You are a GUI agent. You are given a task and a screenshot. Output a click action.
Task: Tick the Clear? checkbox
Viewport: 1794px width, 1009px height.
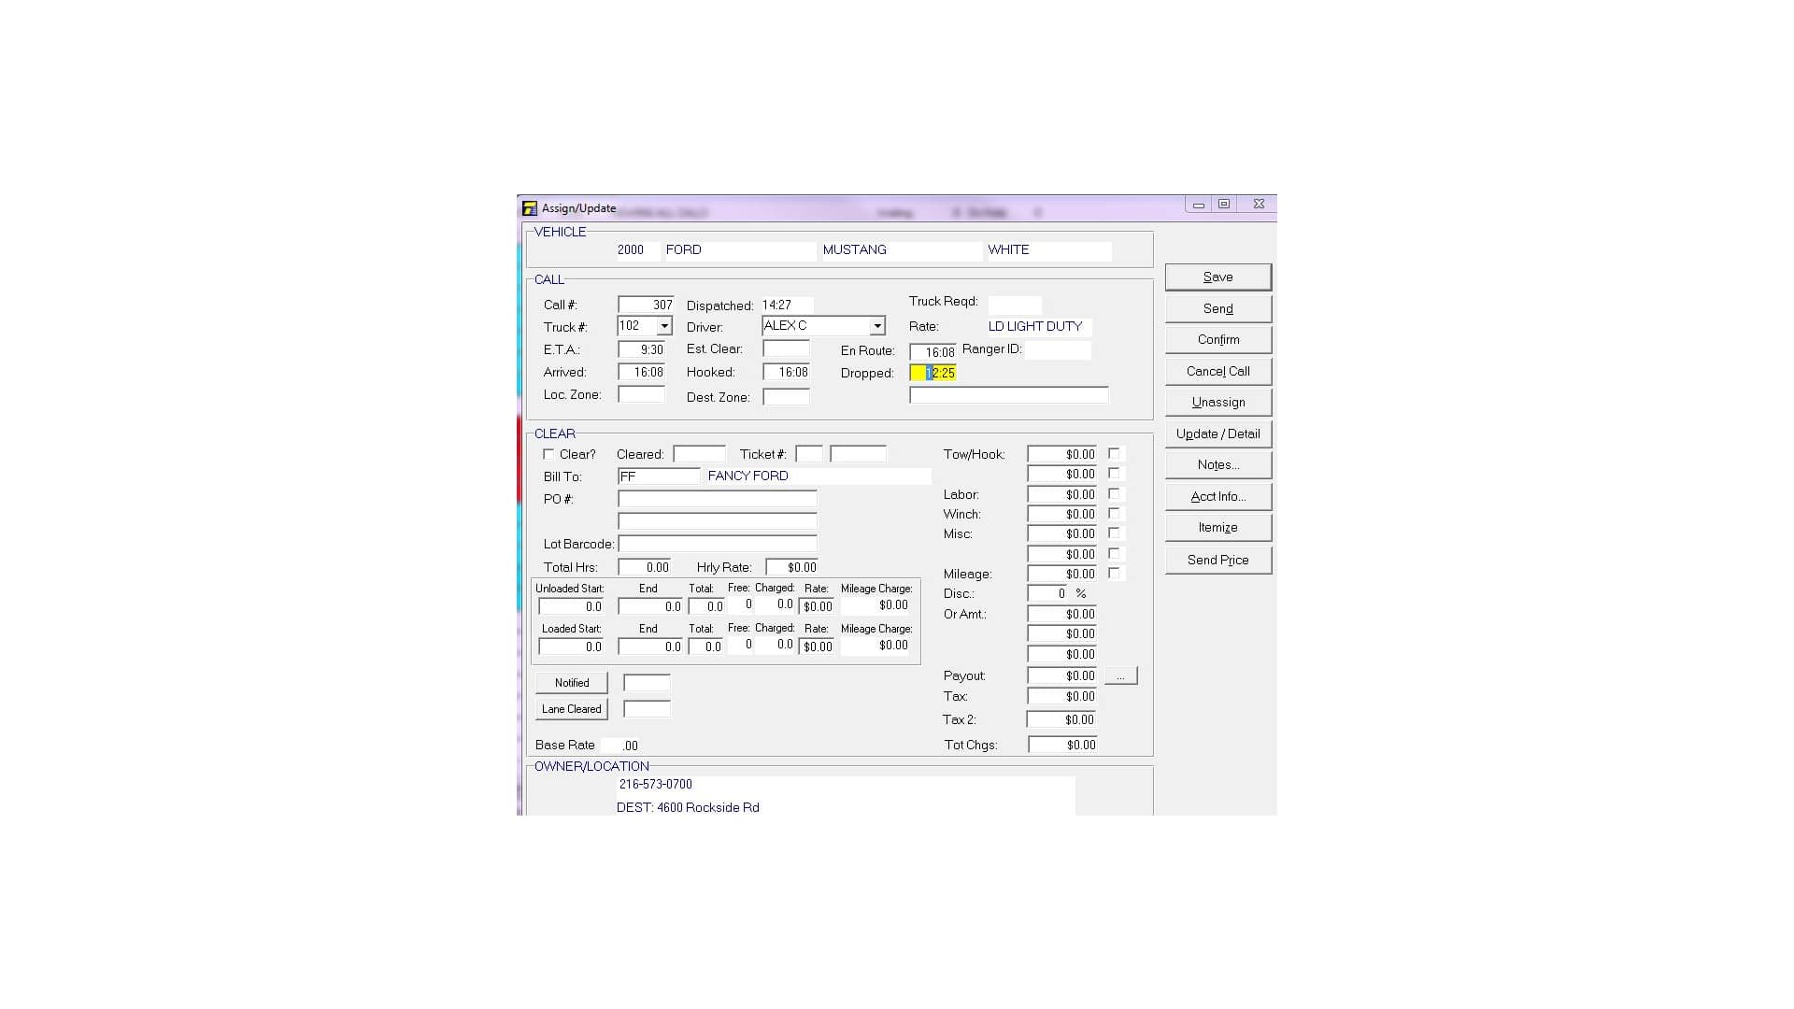pyautogui.click(x=548, y=454)
